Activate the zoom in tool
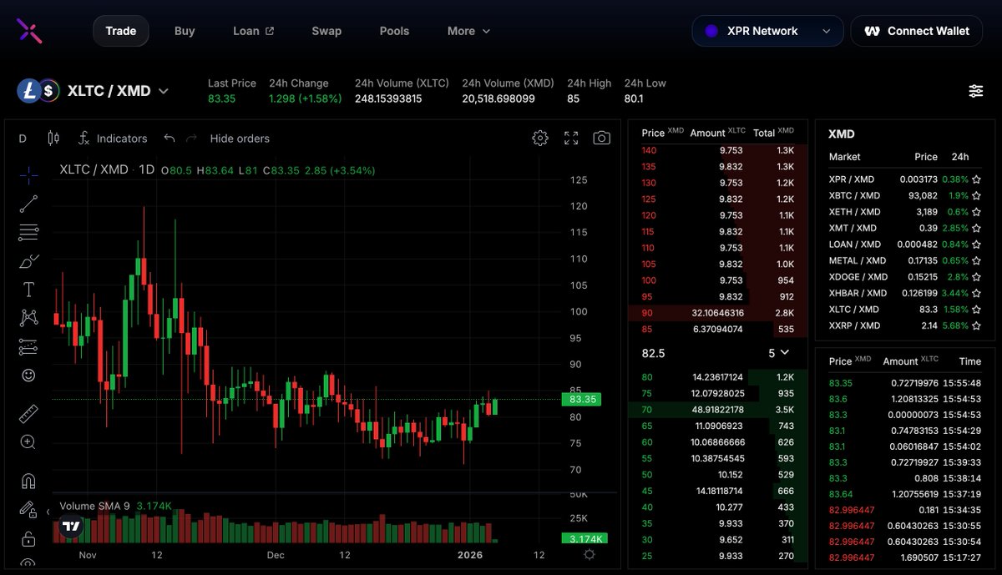1002x575 pixels. [x=28, y=442]
